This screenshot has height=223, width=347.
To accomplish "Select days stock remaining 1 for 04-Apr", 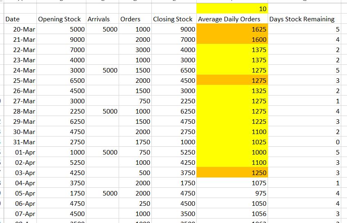I will 304,183.
